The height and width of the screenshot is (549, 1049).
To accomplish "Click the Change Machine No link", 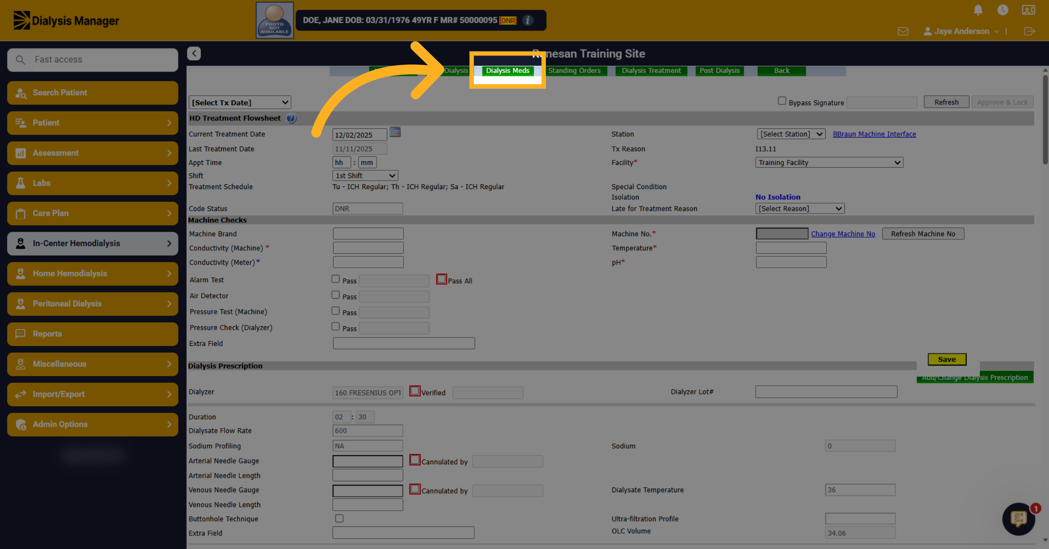I will (x=843, y=234).
